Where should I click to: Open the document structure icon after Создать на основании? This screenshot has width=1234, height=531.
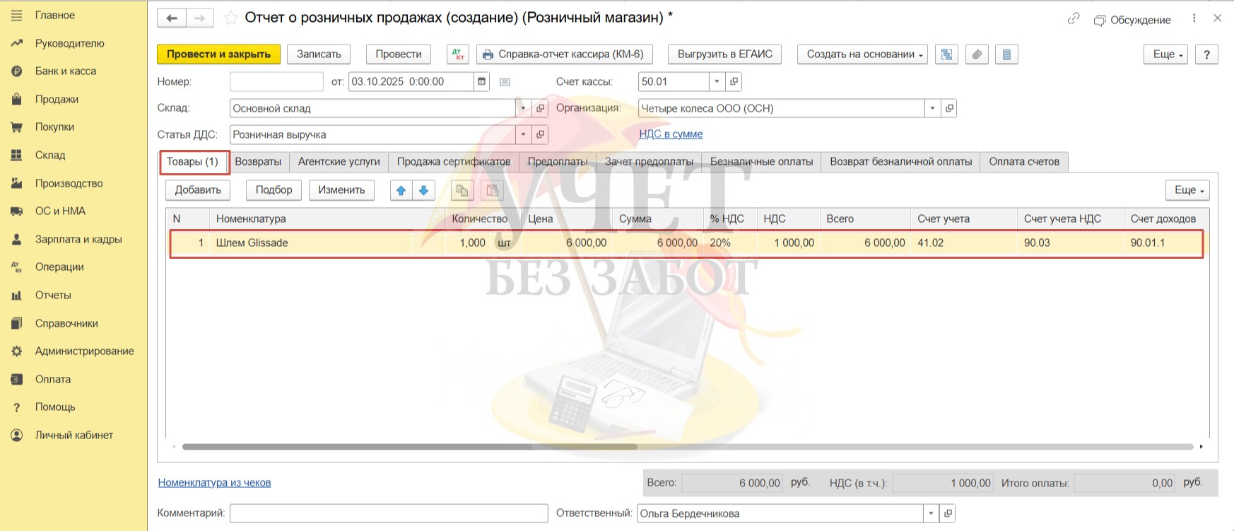(x=946, y=54)
